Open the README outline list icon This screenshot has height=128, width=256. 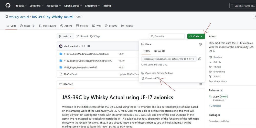(201, 84)
